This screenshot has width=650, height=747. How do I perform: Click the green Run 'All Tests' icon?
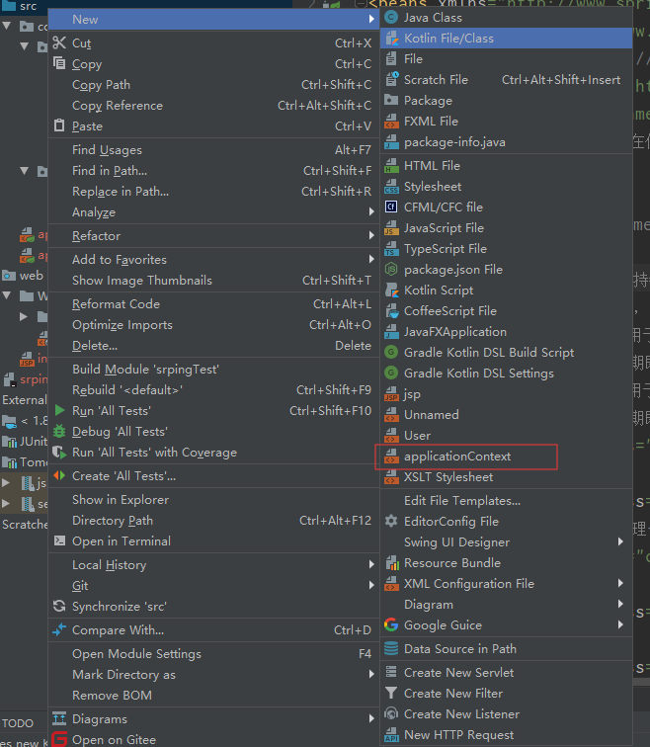click(x=59, y=411)
